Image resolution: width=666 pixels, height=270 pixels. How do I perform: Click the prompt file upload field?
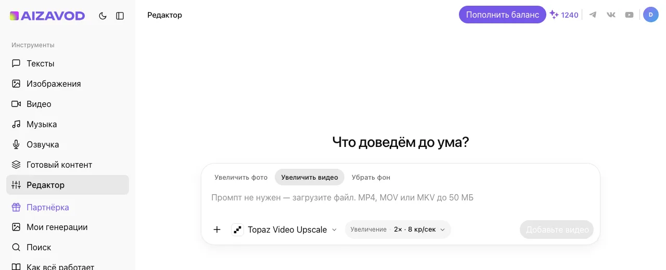[x=401, y=198]
